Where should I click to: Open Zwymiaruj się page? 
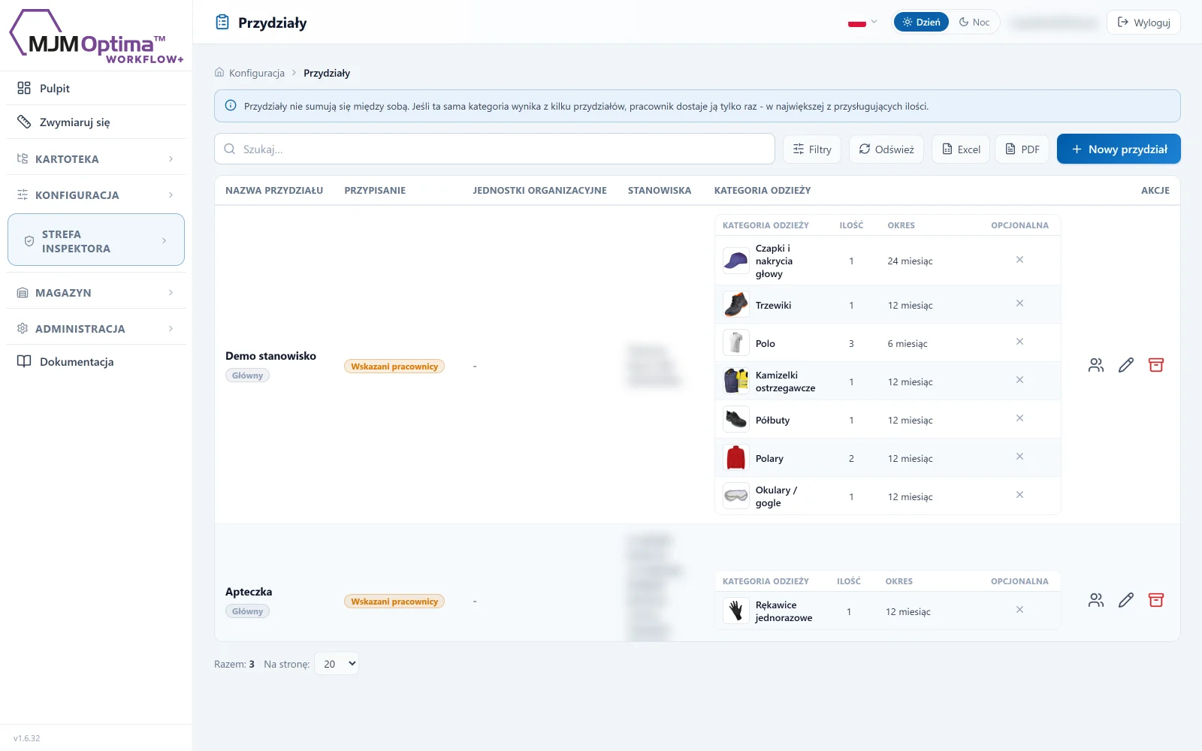coord(96,122)
